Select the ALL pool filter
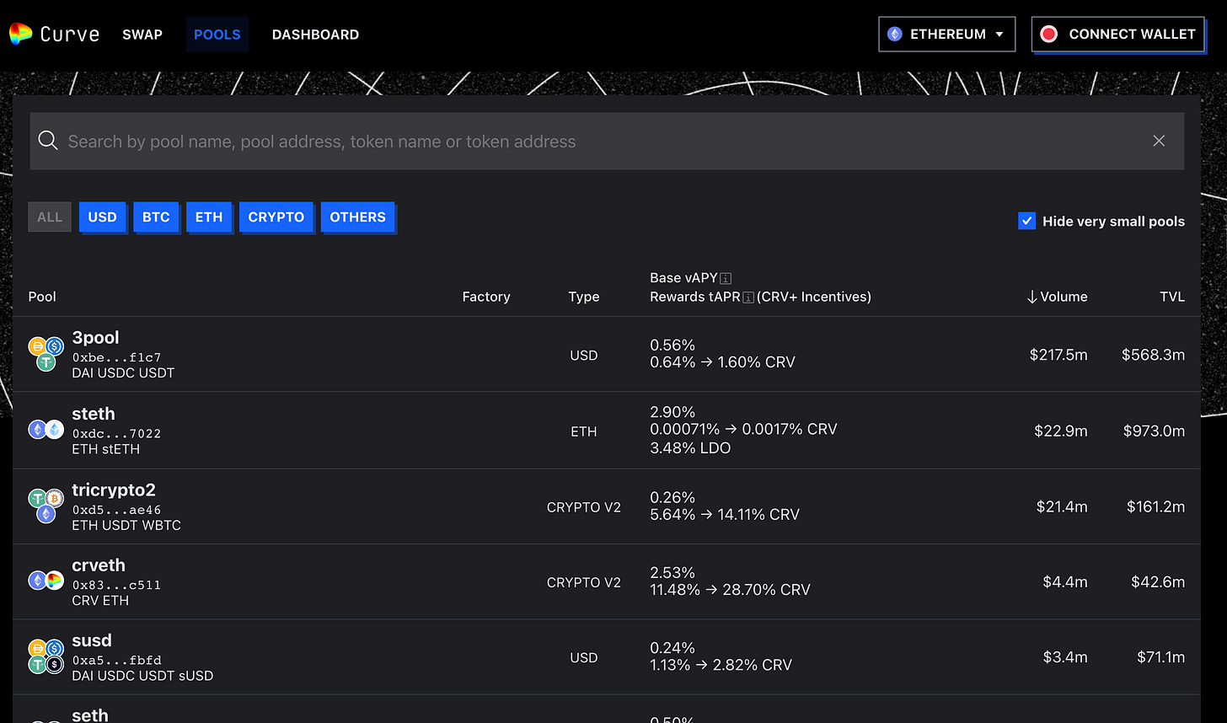 pyautogui.click(x=50, y=217)
